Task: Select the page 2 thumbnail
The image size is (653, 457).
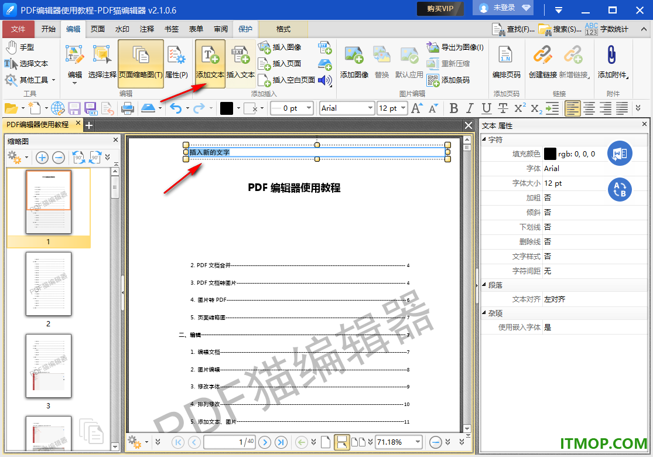Action: point(48,284)
